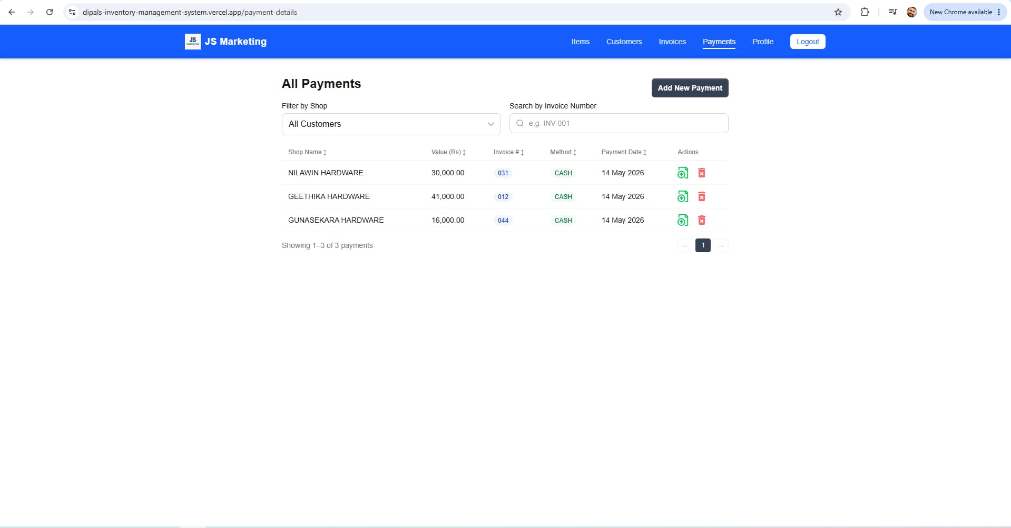View site information icon in address bar
Viewport: 1011px width, 528px height.
73,12
